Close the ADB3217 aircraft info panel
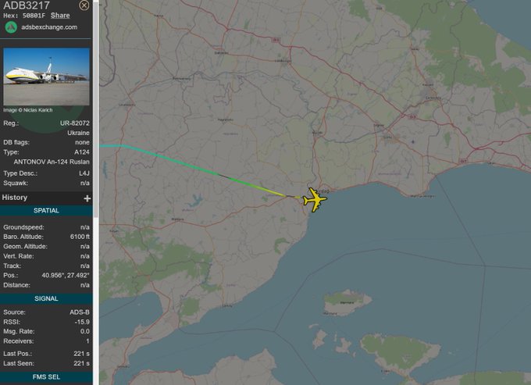Viewport: 531px width, 385px height. tap(84, 5)
